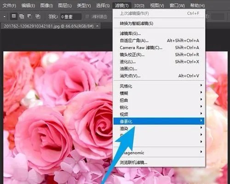Choose 液化(L)... filter
The width and height of the screenshot is (230, 184).
point(159,61)
